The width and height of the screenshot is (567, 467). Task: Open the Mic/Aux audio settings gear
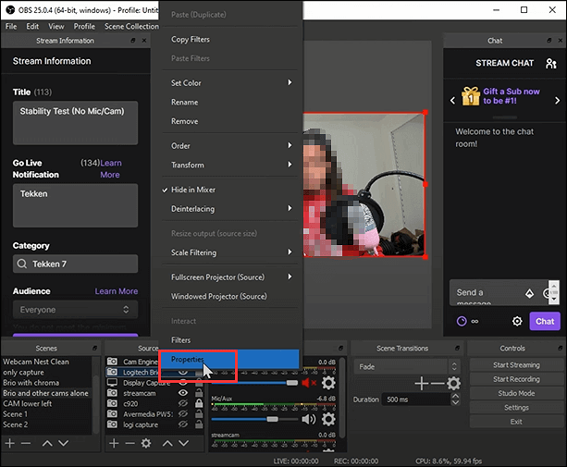(328, 419)
